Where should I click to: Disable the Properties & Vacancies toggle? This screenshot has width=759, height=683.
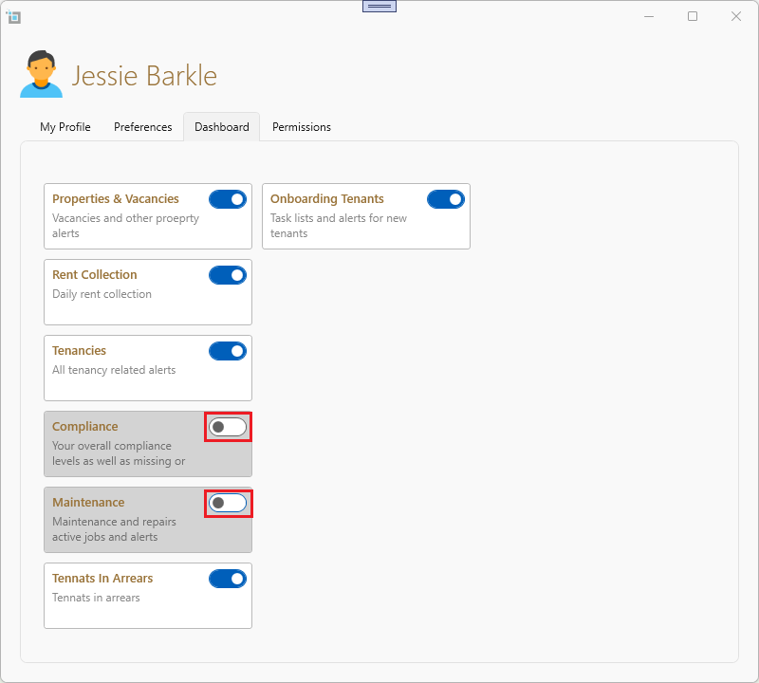pyautogui.click(x=228, y=199)
